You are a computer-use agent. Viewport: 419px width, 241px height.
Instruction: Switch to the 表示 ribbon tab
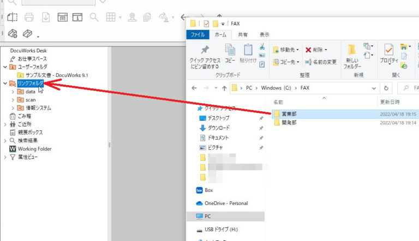[x=264, y=34]
